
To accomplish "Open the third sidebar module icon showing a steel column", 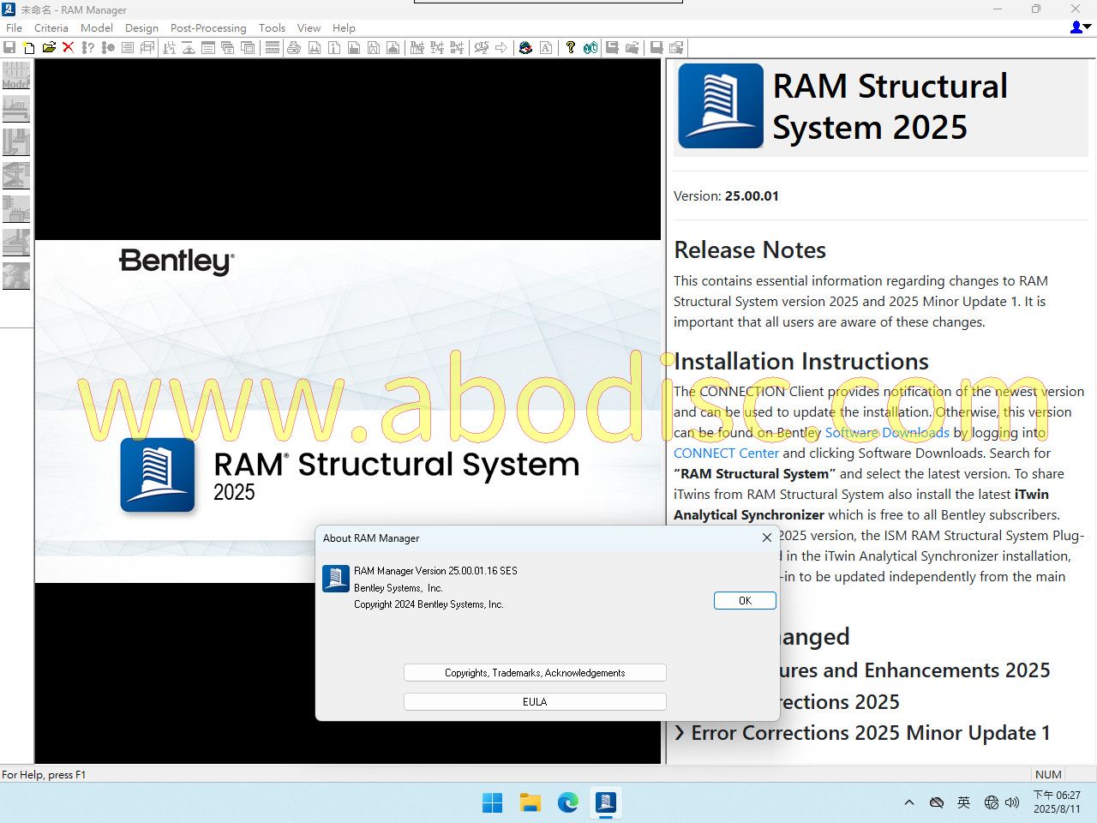I will coord(15,142).
